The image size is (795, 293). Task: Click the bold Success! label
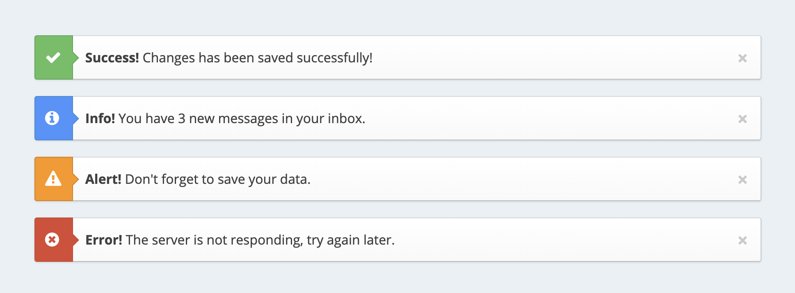tap(112, 58)
